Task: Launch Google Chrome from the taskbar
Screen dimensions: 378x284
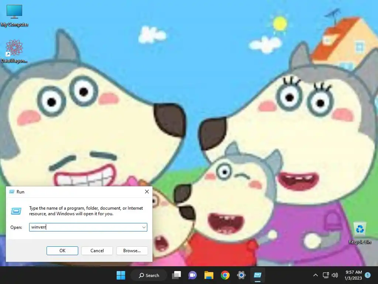Action: [x=225, y=275]
